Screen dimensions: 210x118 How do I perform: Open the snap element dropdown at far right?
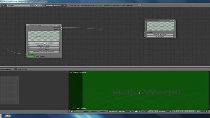[x=205, y=111]
